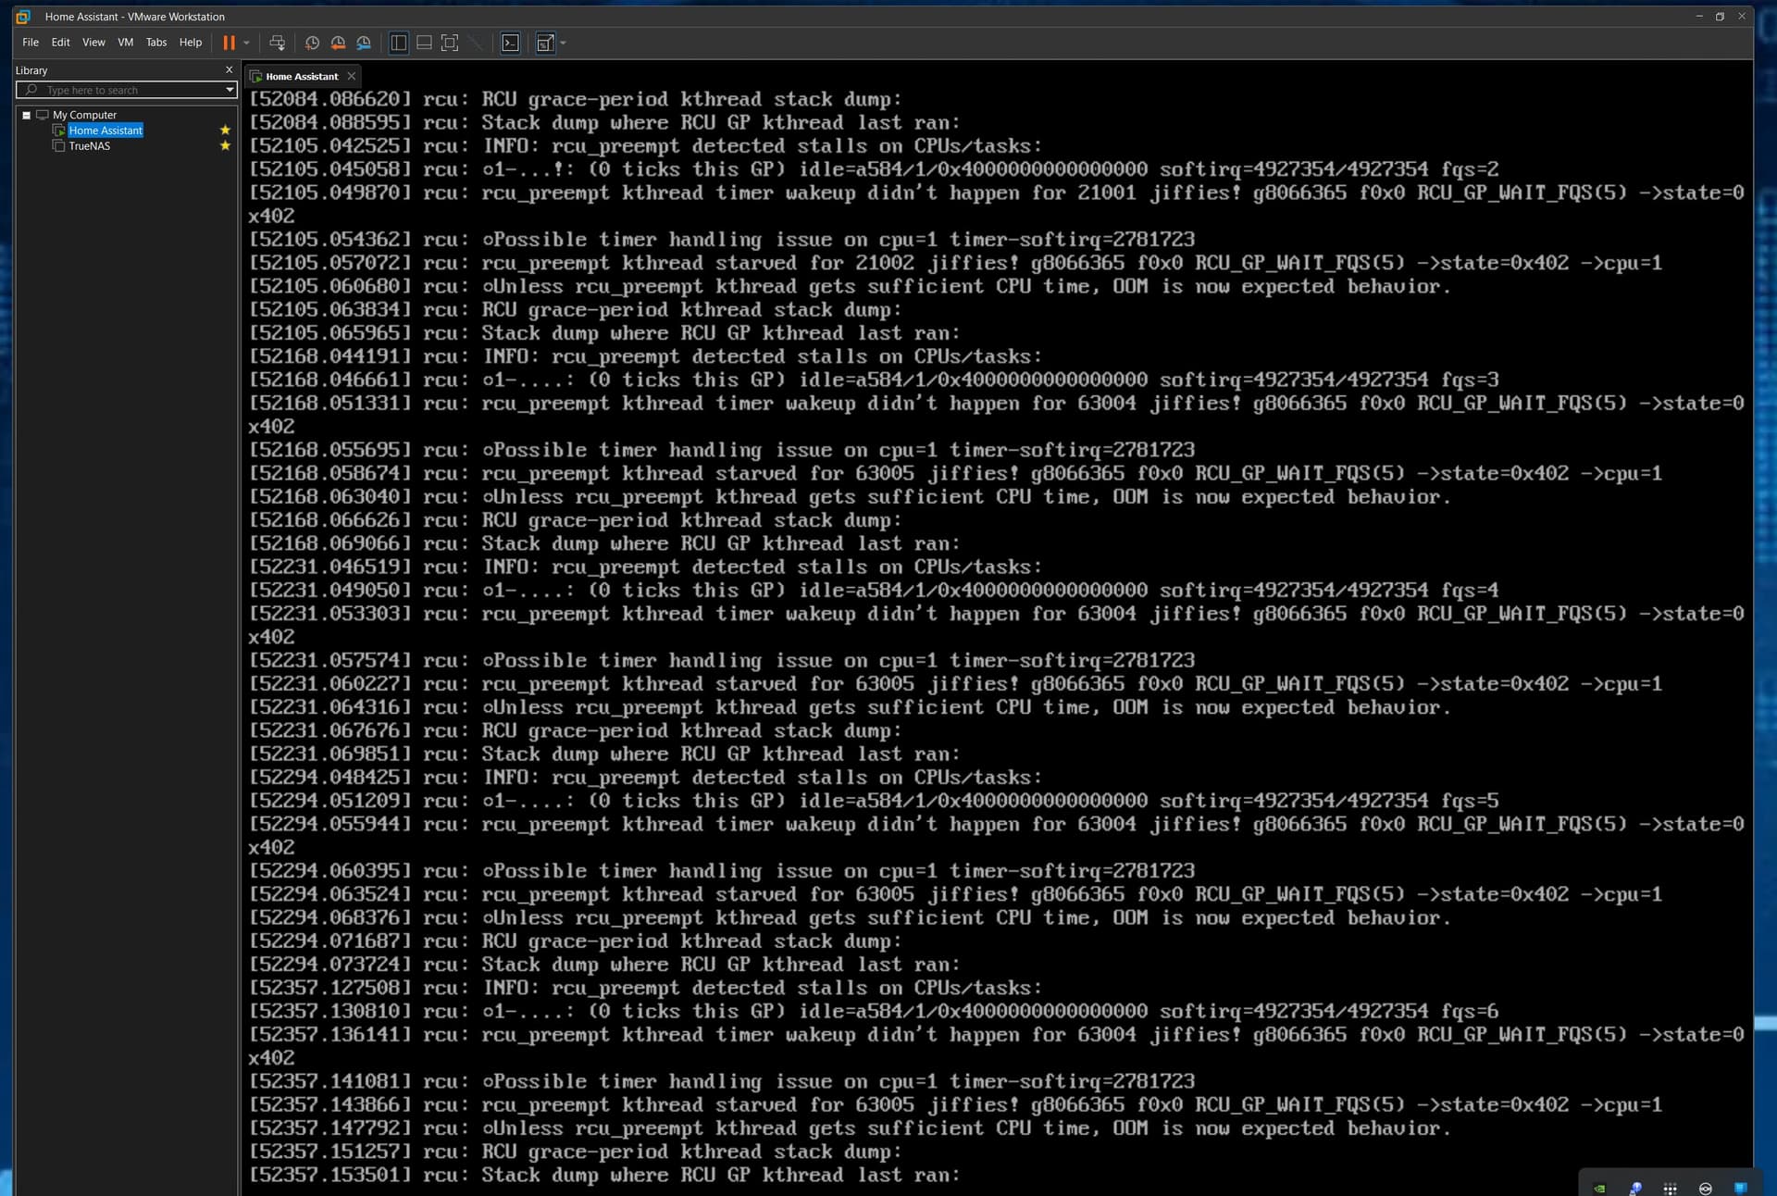
Task: Open the library search filter dropdown
Action: (230, 90)
